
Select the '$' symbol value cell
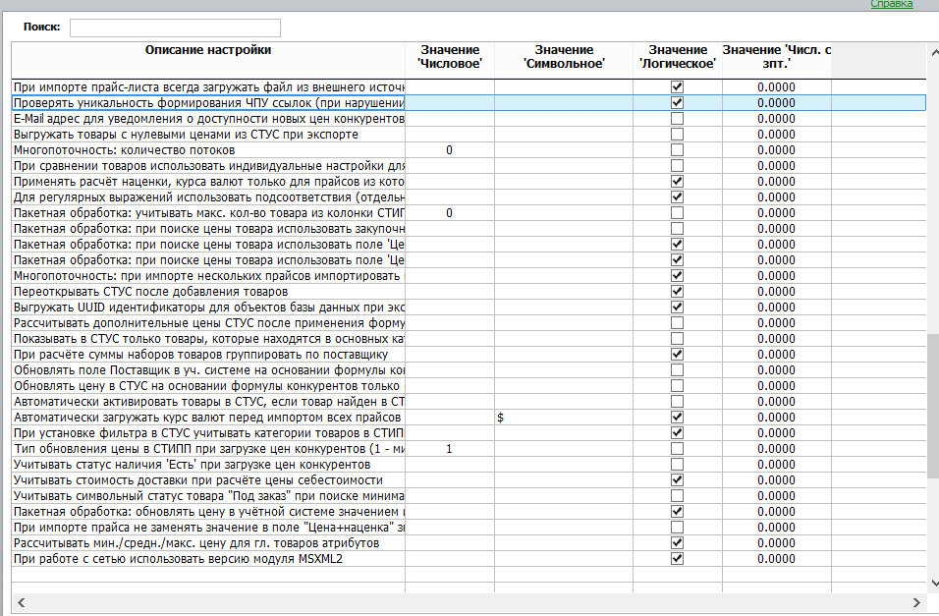564,418
